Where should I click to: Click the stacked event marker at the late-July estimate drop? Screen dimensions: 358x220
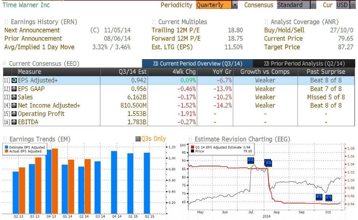coord(268,163)
